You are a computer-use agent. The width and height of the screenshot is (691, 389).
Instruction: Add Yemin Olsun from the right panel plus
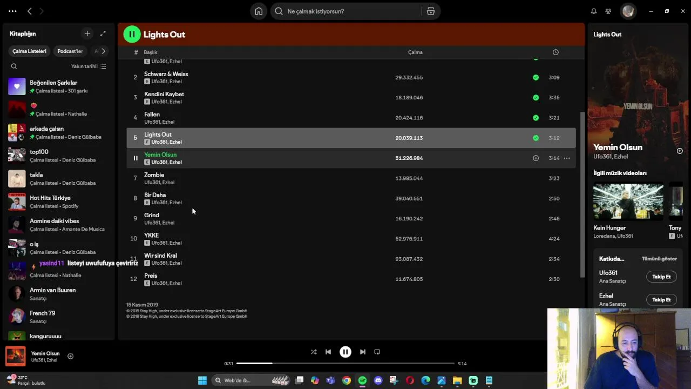680,151
